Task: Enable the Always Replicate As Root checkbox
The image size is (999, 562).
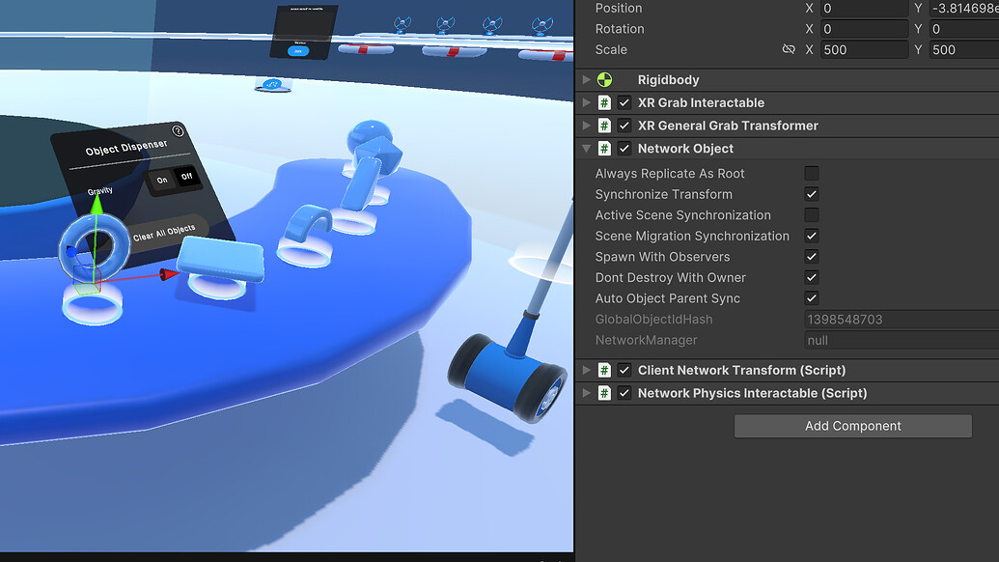Action: tap(812, 173)
